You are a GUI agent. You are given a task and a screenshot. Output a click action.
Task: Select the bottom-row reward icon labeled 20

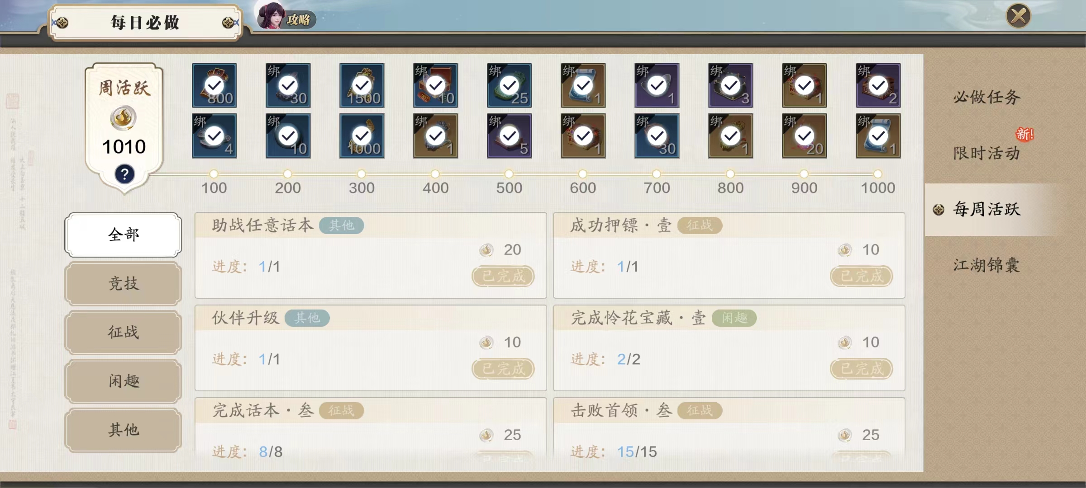[x=805, y=136]
